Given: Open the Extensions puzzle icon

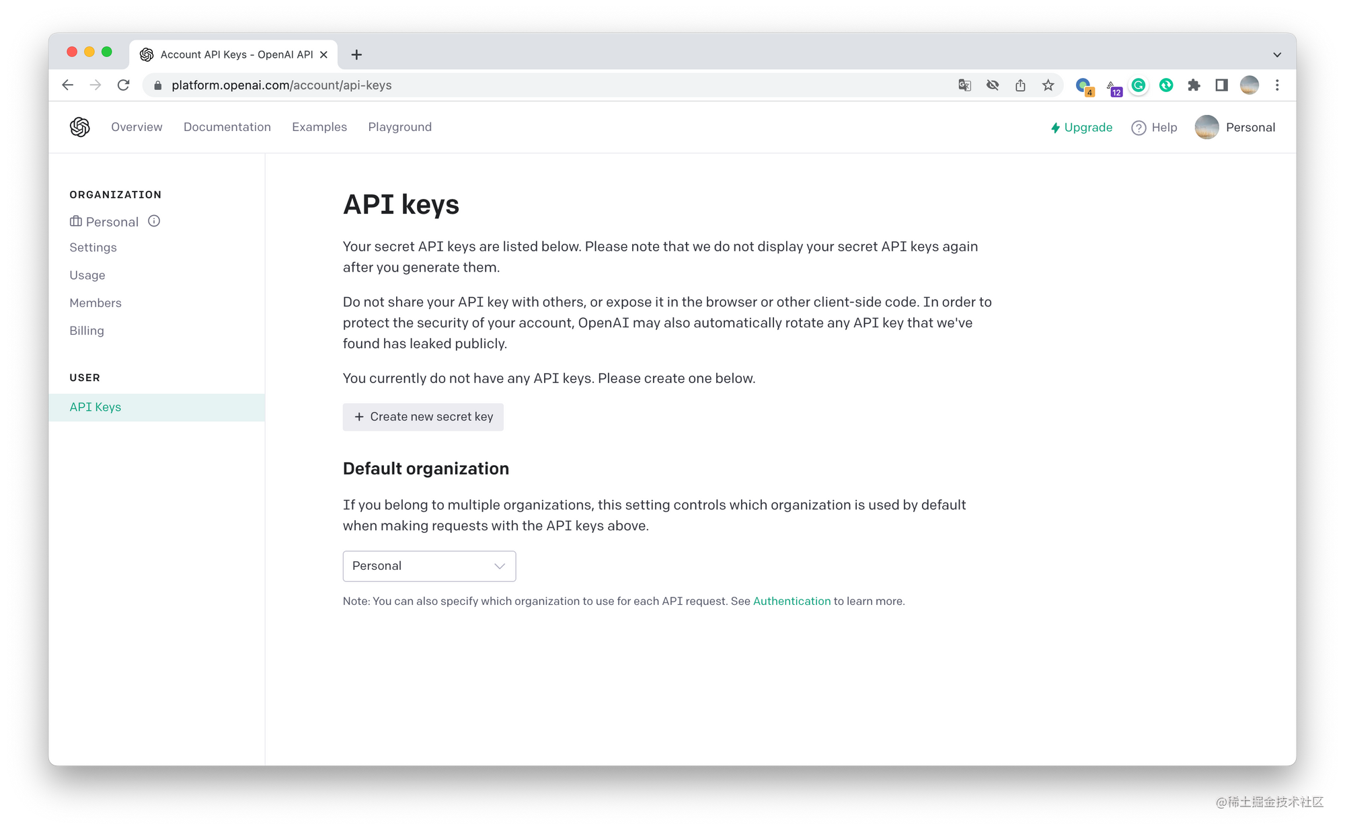Looking at the screenshot, I should (x=1194, y=85).
